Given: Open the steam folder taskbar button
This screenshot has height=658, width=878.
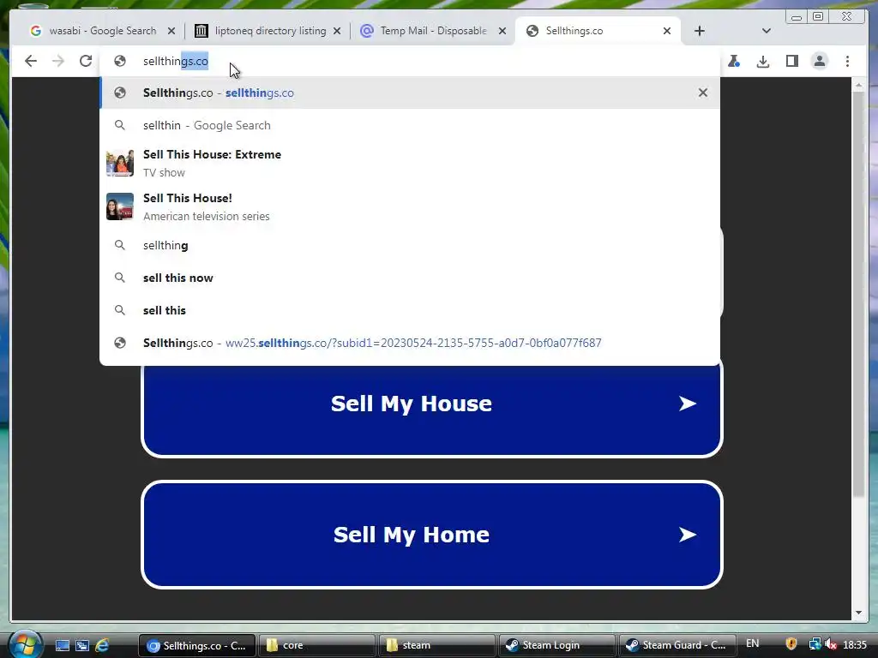Looking at the screenshot, I should [436, 646].
